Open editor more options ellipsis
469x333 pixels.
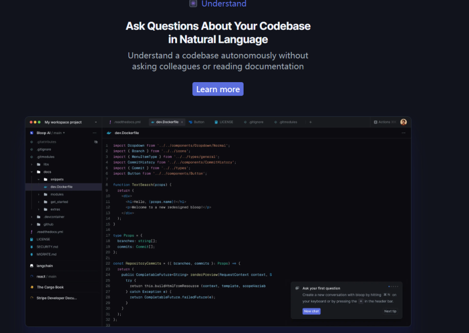coord(403,133)
